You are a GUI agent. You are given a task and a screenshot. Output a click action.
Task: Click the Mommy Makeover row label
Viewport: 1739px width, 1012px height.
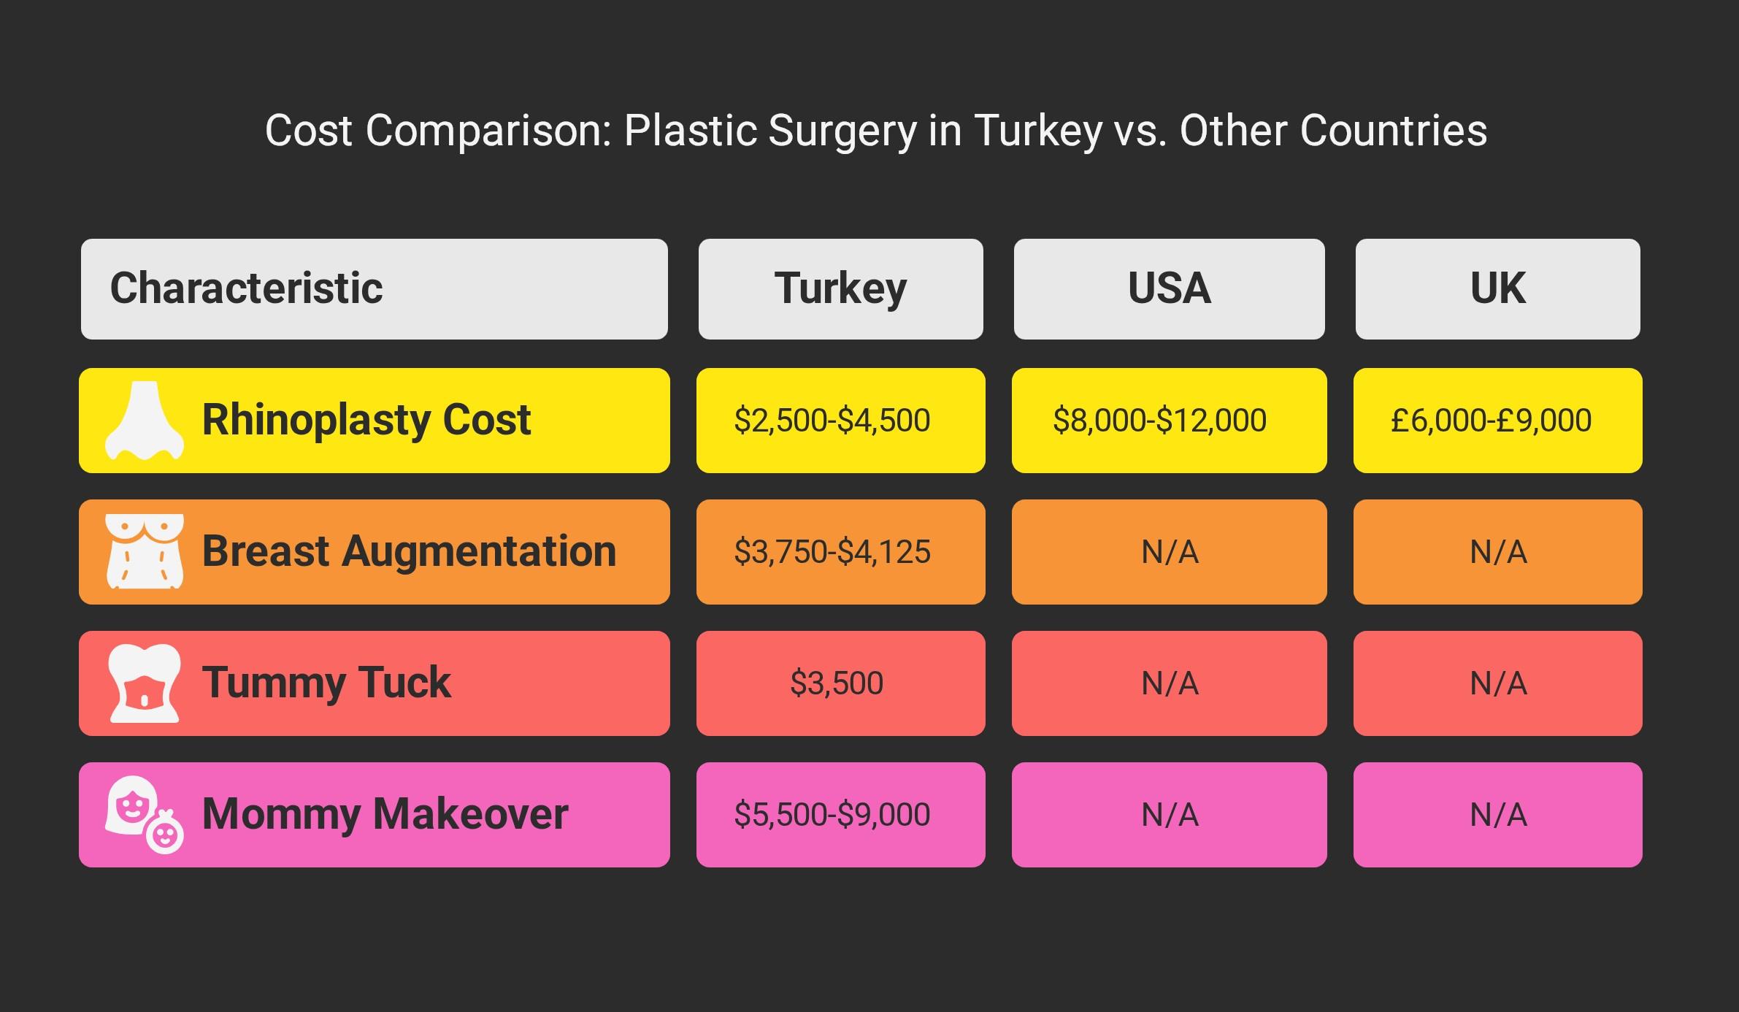pos(385,815)
